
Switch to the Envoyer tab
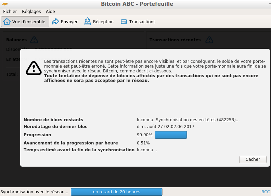[x=65, y=22]
